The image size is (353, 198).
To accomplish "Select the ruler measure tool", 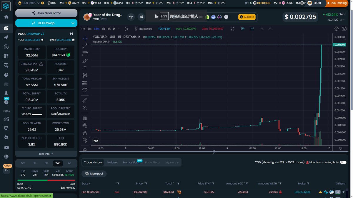I will point(85,100).
